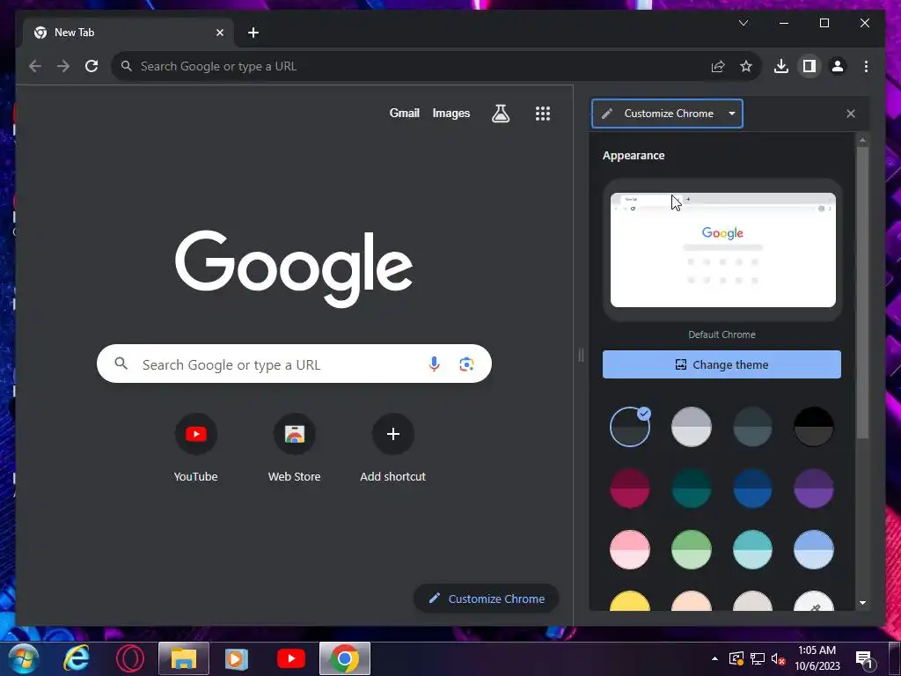901x676 pixels.
Task: Click the side panel resize handle
Action: tap(581, 356)
